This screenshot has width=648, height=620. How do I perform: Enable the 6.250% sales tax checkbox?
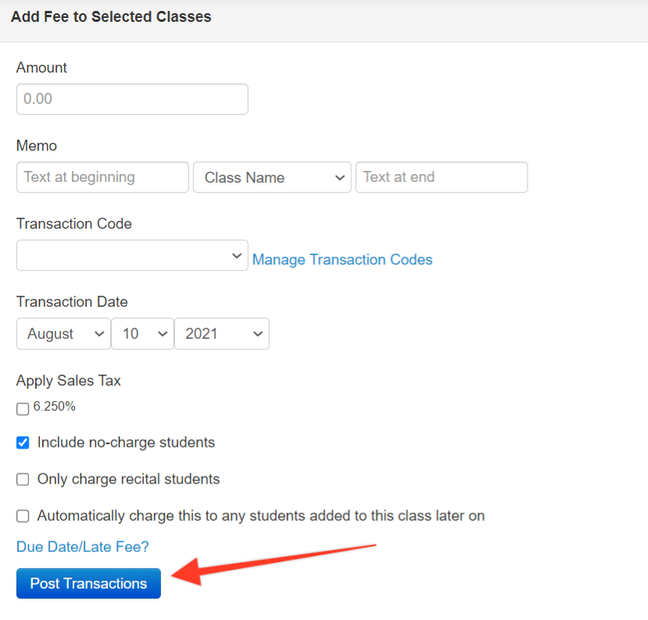click(23, 409)
